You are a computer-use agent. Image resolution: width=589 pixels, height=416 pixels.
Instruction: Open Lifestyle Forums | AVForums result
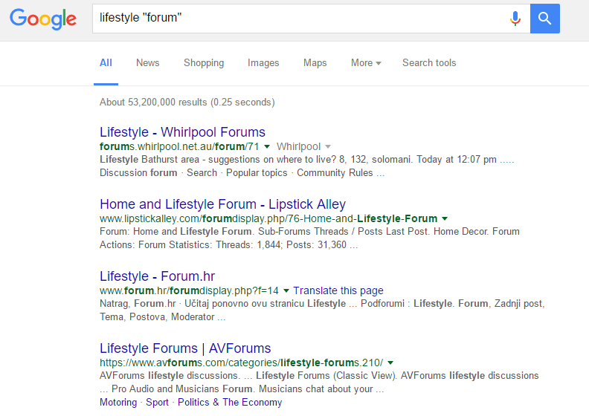click(185, 348)
